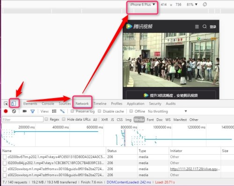Image resolution: width=234 pixels, height=186 pixels.
Task: Click the Tencent Video logo
Action: [139, 26]
